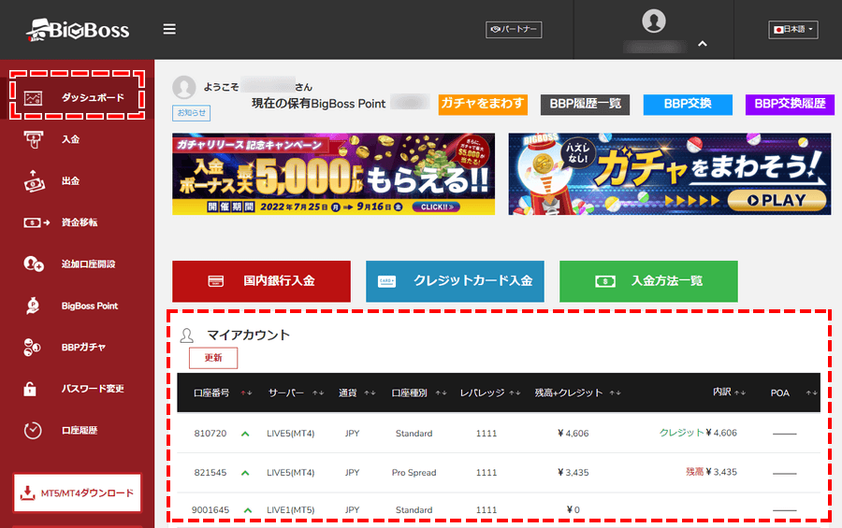
Task: Click the purple BBP交換履歴 button
Action: [x=790, y=104]
